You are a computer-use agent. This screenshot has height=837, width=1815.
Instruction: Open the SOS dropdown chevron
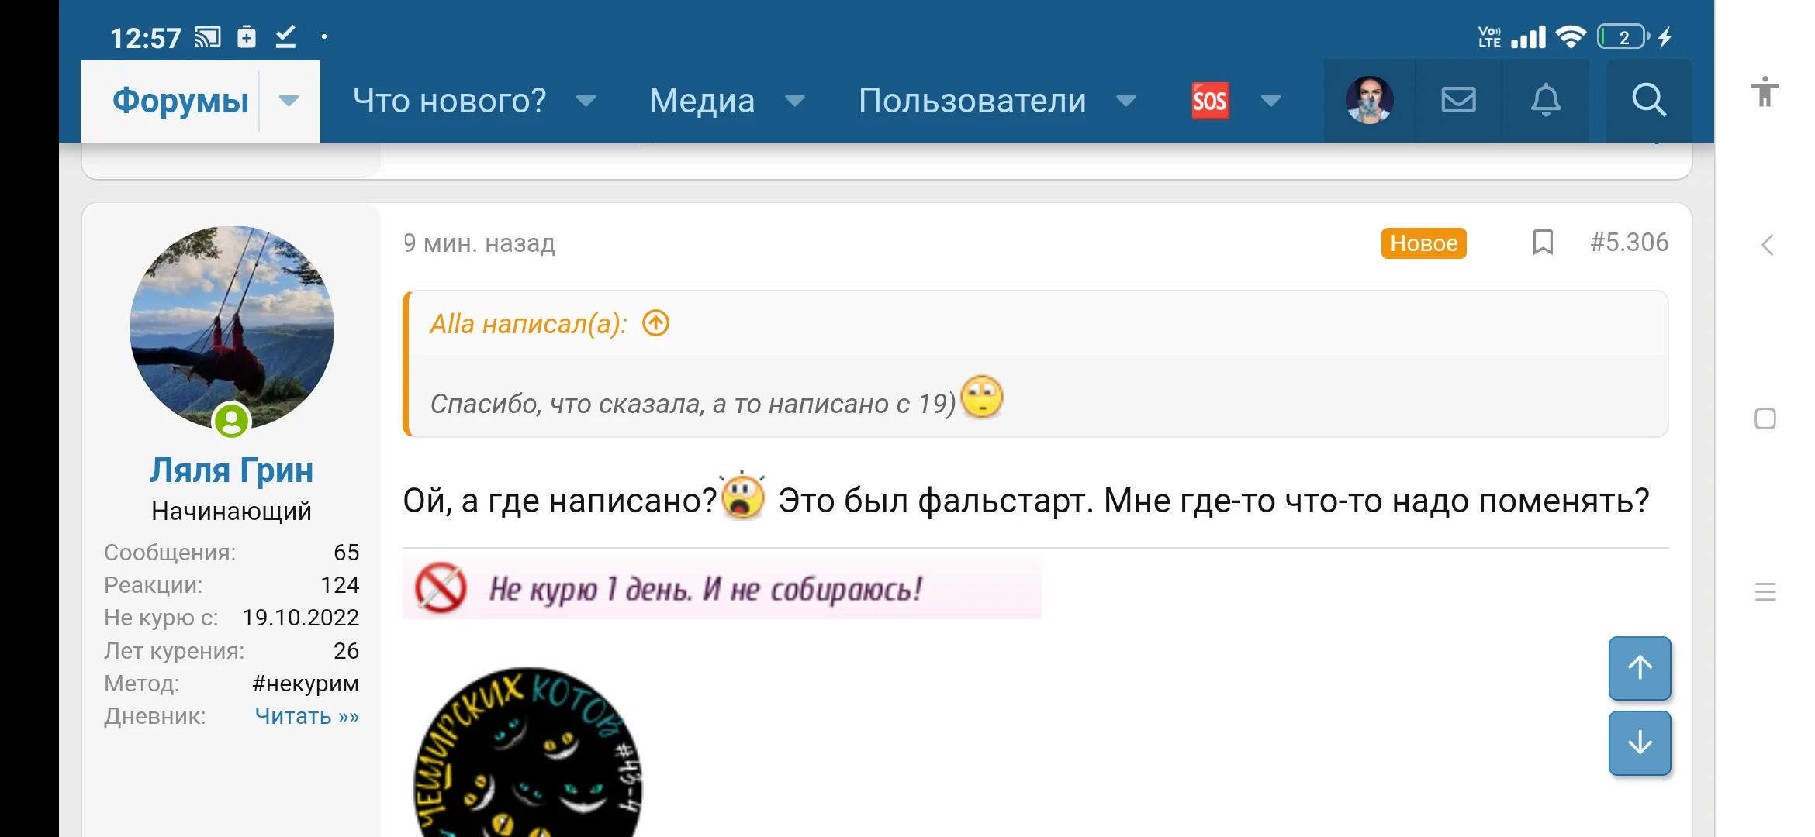[1270, 101]
